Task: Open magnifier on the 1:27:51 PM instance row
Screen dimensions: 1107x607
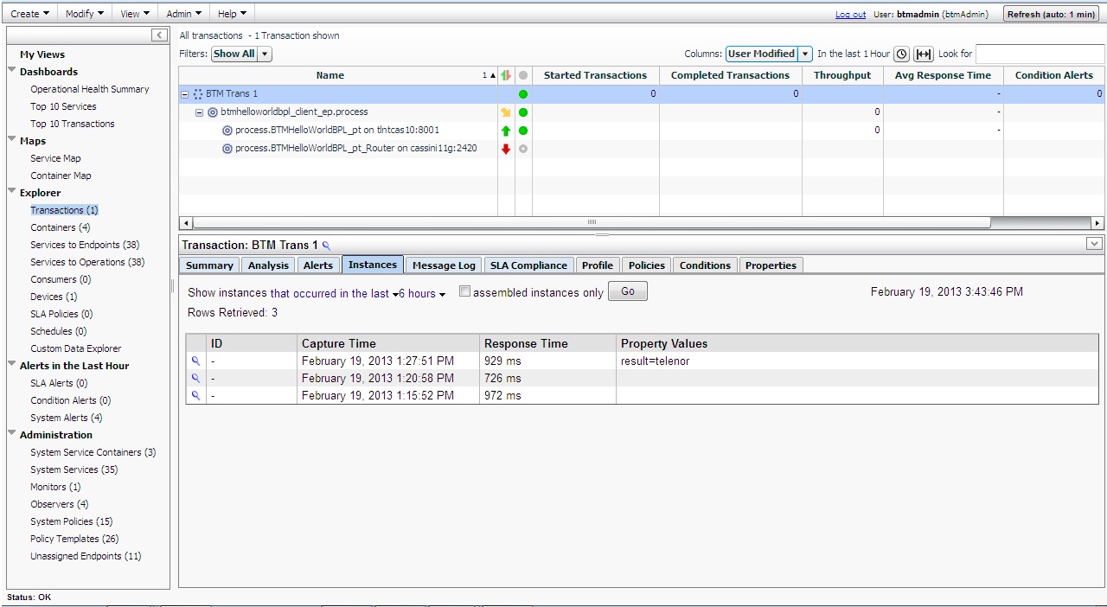Action: (195, 361)
